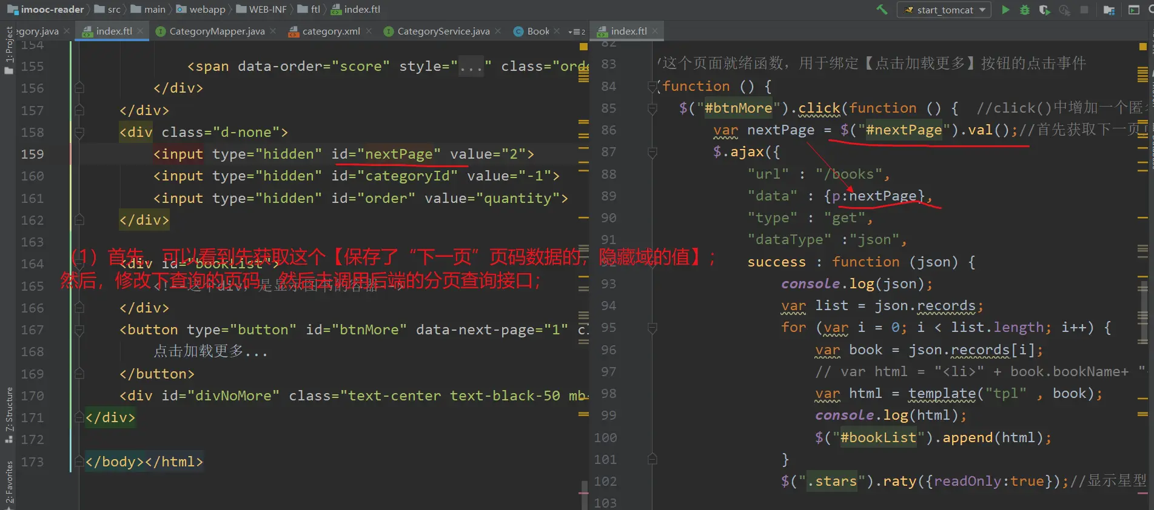
Task: Click the ftl folder breadcrumb
Action: pyautogui.click(x=309, y=9)
